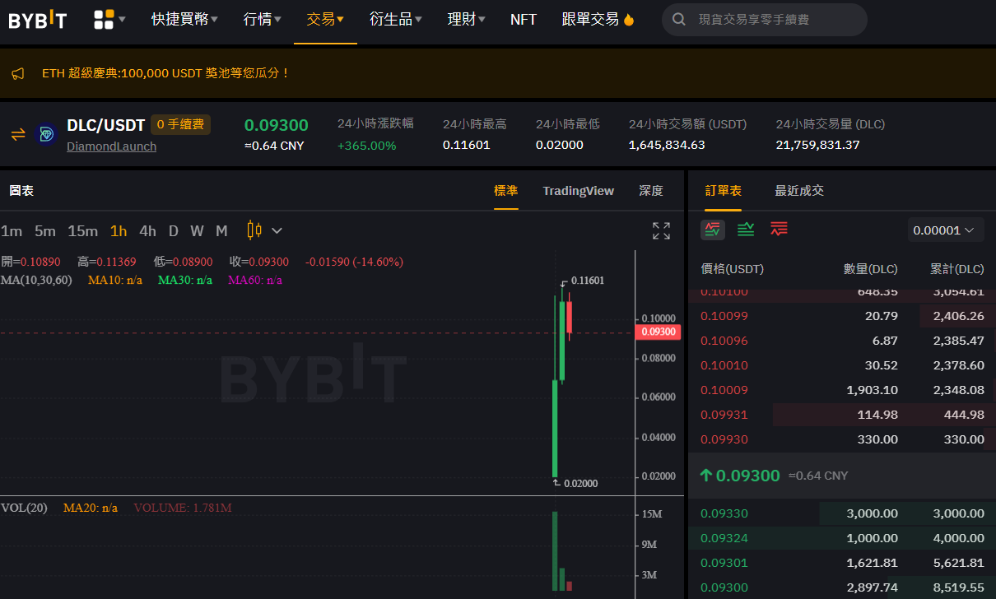The height and width of the screenshot is (599, 996).
Task: Click the 24h high value 0.11601
Action: coord(466,145)
